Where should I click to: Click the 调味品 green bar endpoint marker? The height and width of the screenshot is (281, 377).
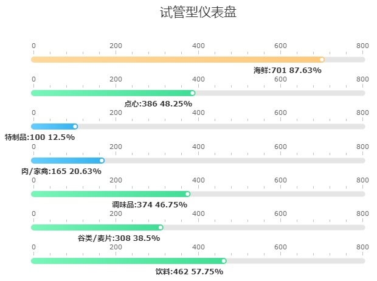click(x=188, y=194)
